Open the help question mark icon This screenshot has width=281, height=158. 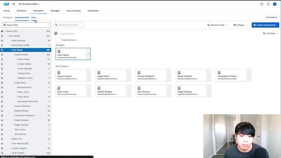(262, 4)
